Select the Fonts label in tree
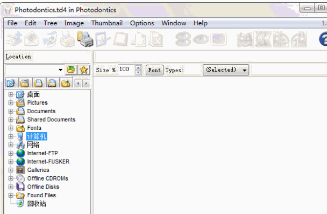The width and height of the screenshot is (327, 214). tap(34, 128)
